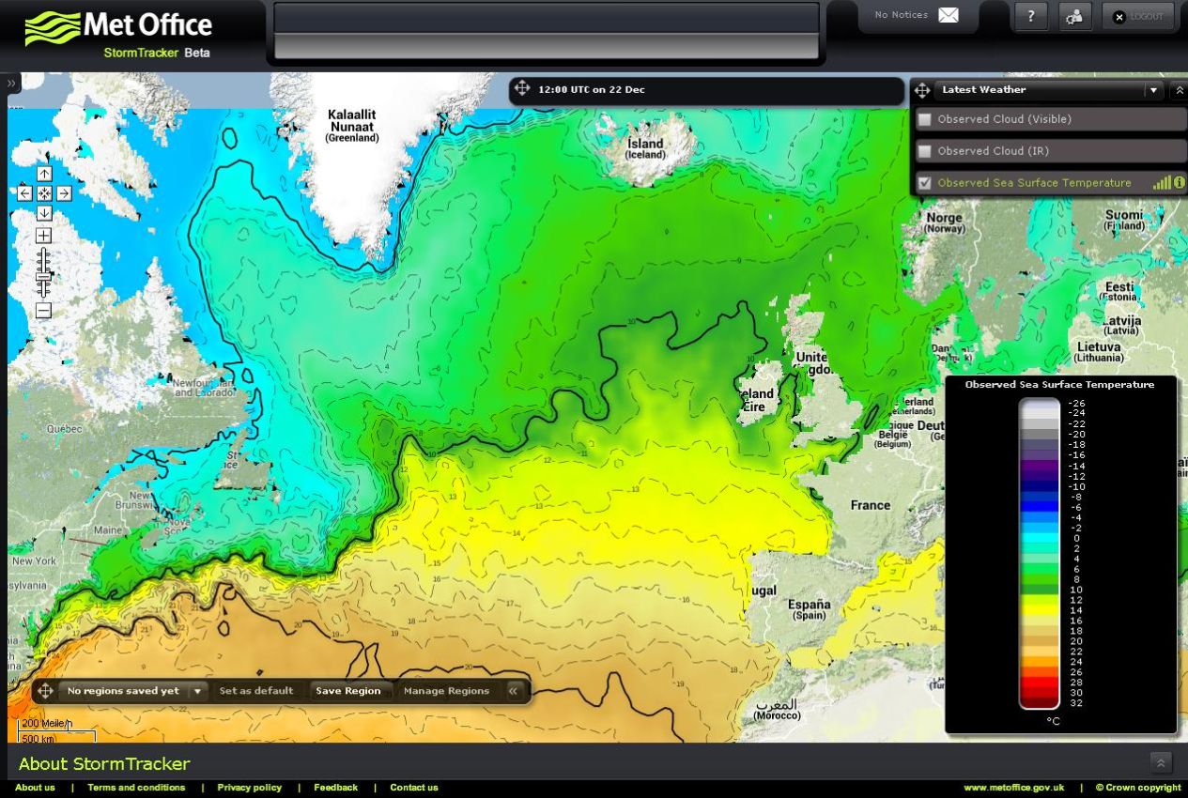
Task: Open user settings icon in header
Action: coord(1075,17)
